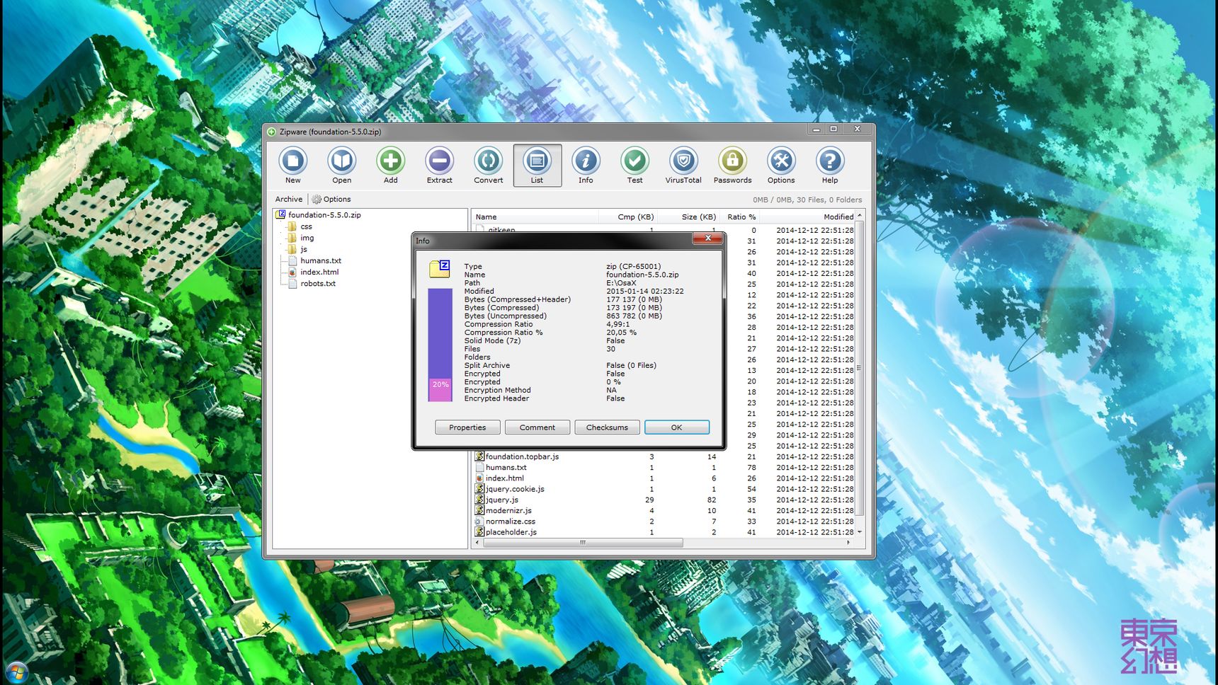Screen dimensions: 1218x685
Task: Open the Options menu with gear
Action: [x=331, y=200]
